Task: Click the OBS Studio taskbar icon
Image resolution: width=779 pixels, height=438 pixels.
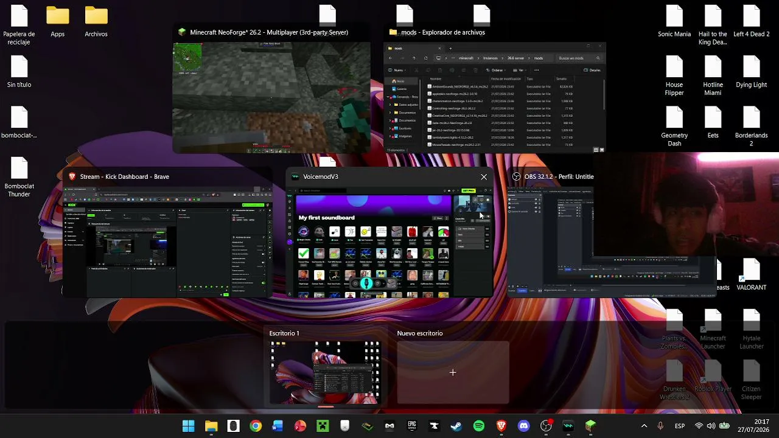Action: click(546, 426)
